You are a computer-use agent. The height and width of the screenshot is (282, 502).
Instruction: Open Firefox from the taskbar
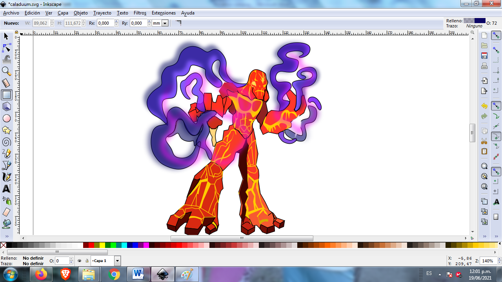40,274
